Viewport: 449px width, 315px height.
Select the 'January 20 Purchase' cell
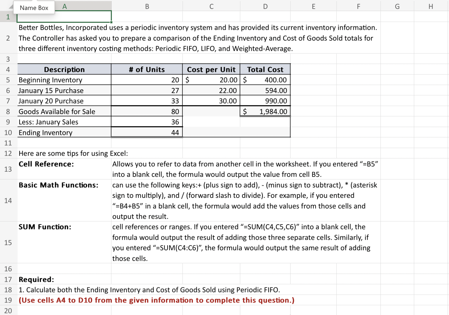click(64, 101)
